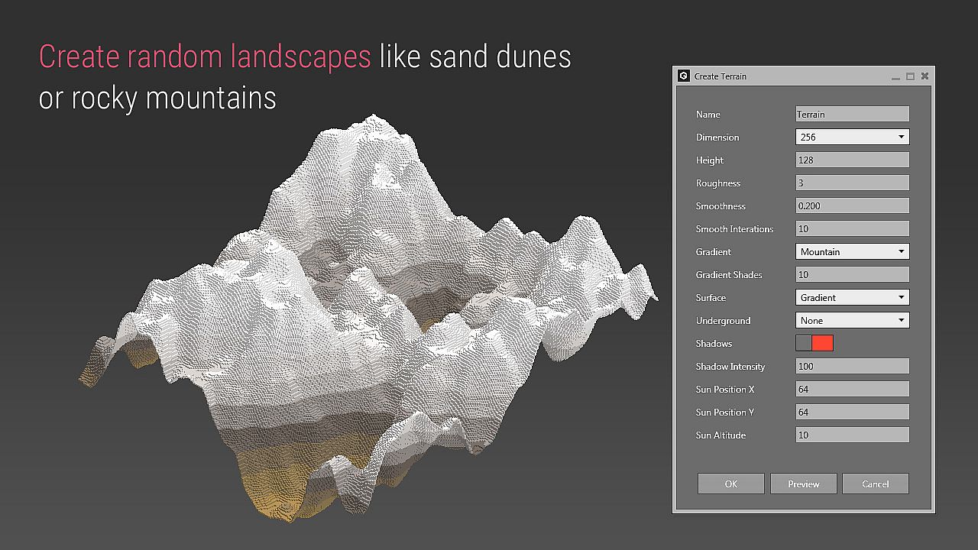This screenshot has width=978, height=550.
Task: Expand the Underground dropdown set to None
Action: [x=852, y=320]
